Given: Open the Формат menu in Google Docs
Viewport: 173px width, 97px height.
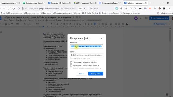Looking at the screenshot, I should pos(30,20).
